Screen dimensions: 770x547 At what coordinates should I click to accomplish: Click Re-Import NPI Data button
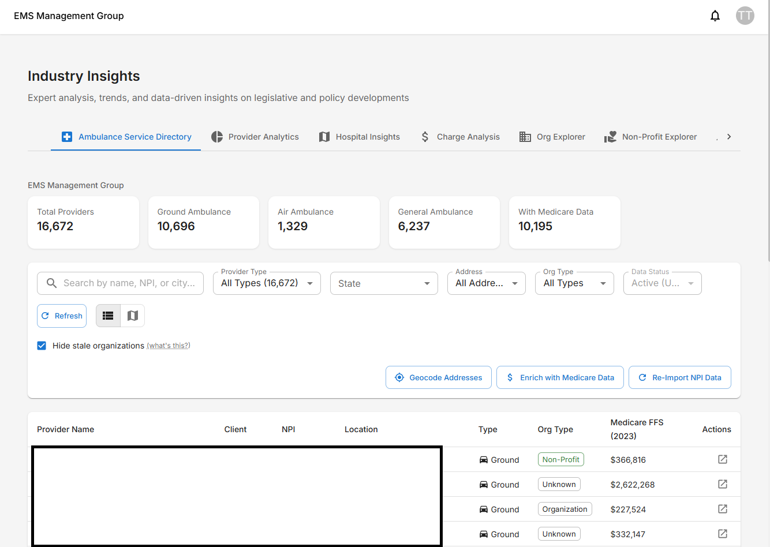point(680,377)
